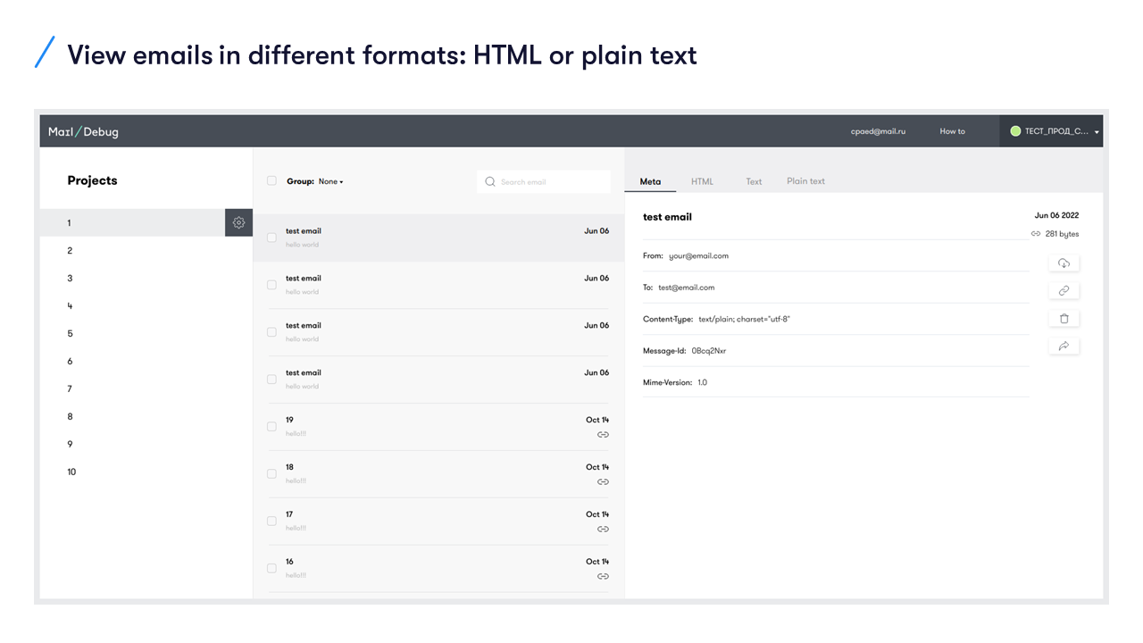This screenshot has height=643, width=1143.
Task: Click the From address your@email.com
Action: (x=698, y=255)
